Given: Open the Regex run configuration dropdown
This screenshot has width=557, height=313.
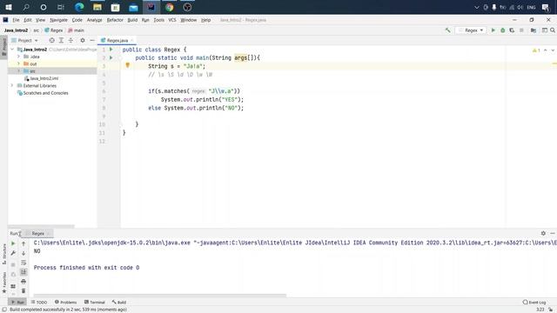Looking at the screenshot, I should [x=471, y=30].
